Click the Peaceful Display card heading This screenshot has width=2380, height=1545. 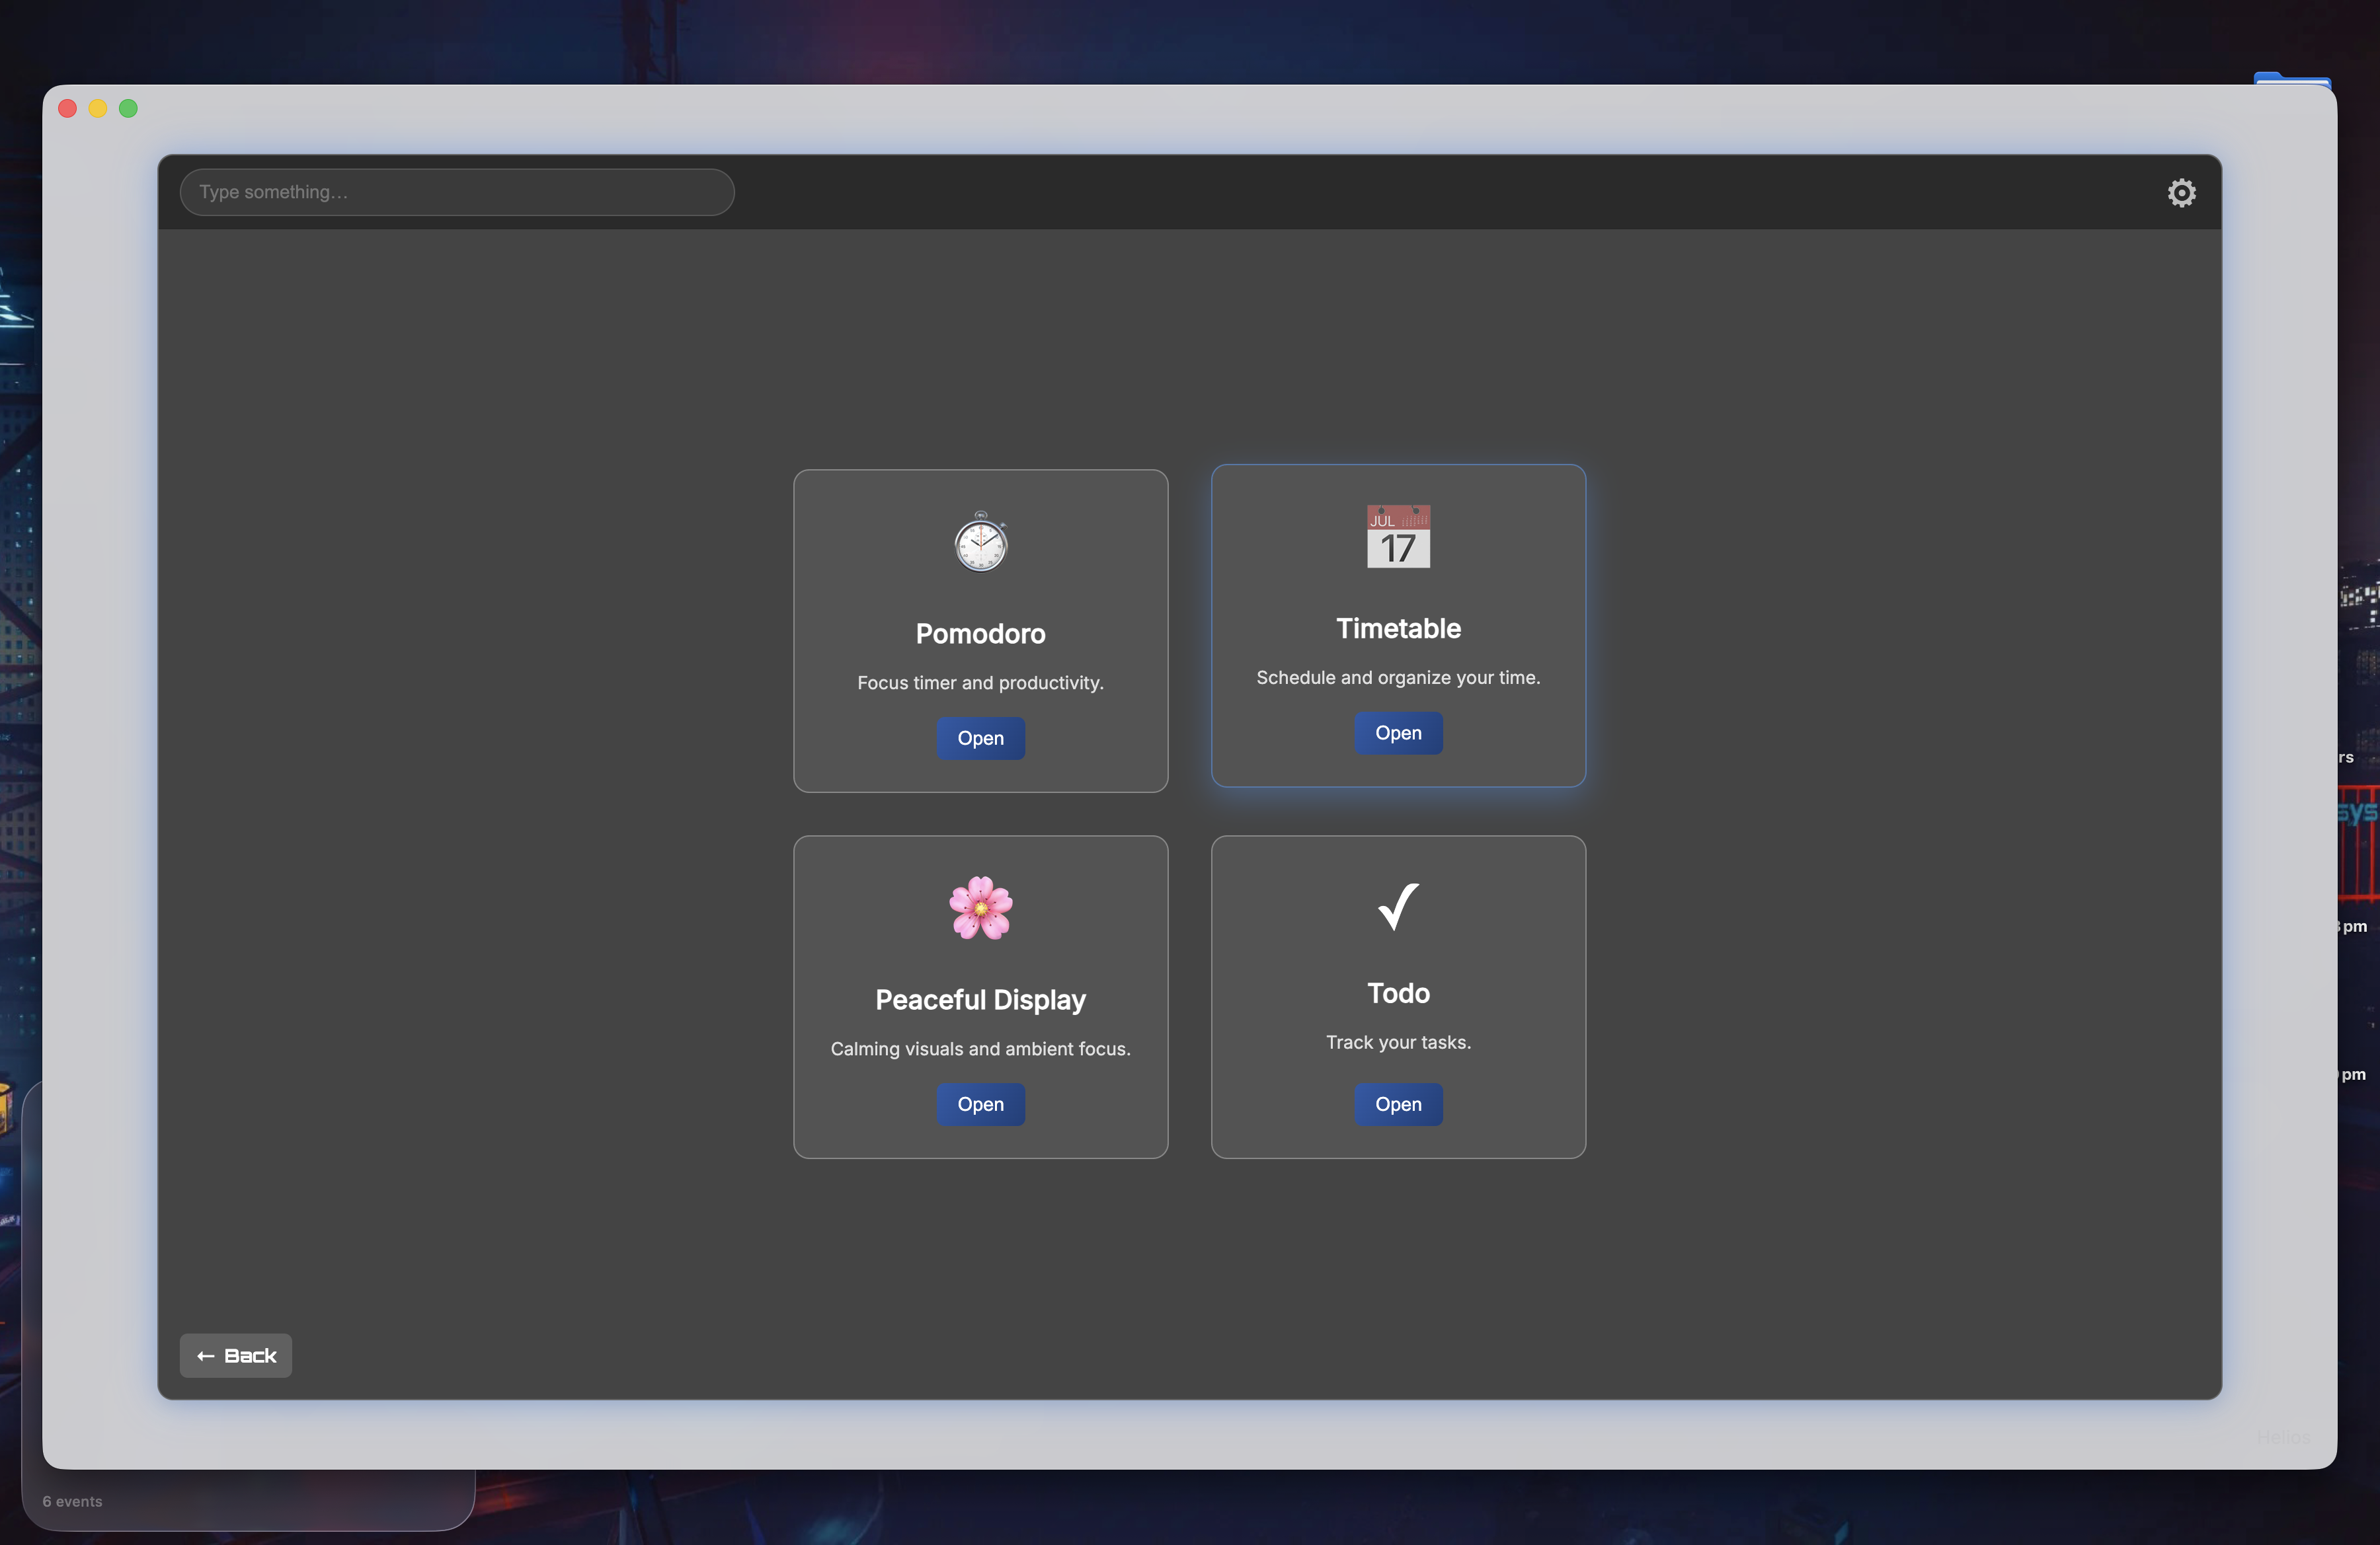980,999
